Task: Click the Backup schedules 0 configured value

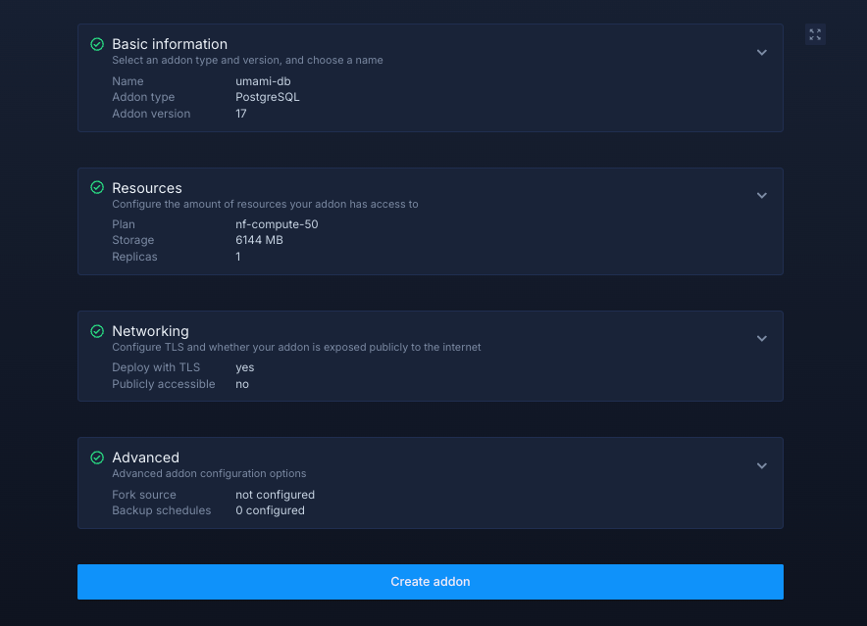Action: point(270,510)
